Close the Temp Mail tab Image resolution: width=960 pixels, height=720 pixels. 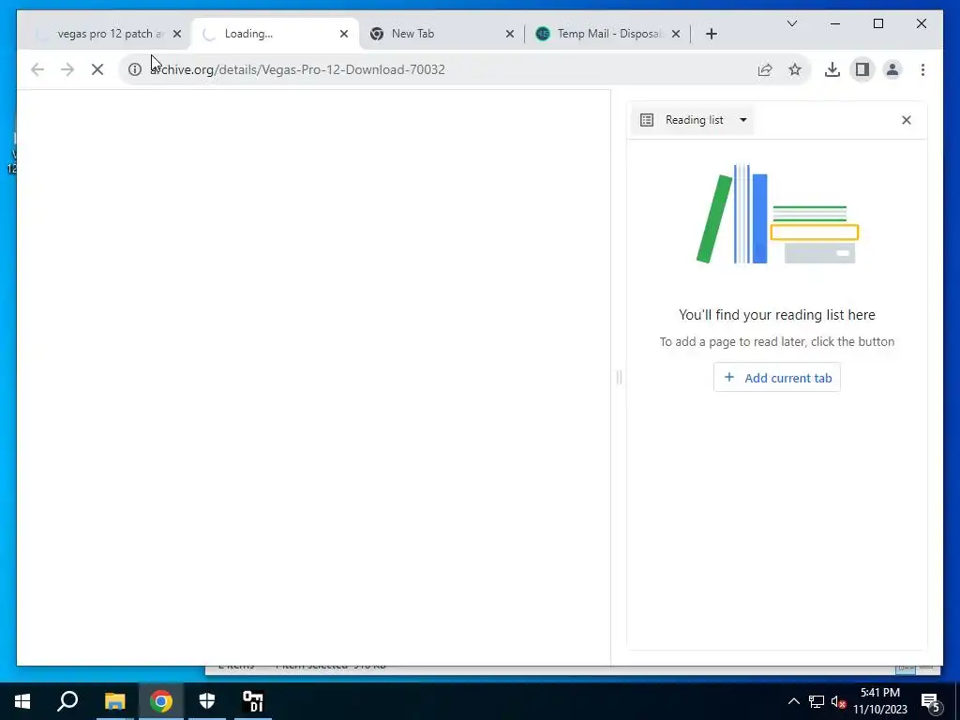point(676,34)
